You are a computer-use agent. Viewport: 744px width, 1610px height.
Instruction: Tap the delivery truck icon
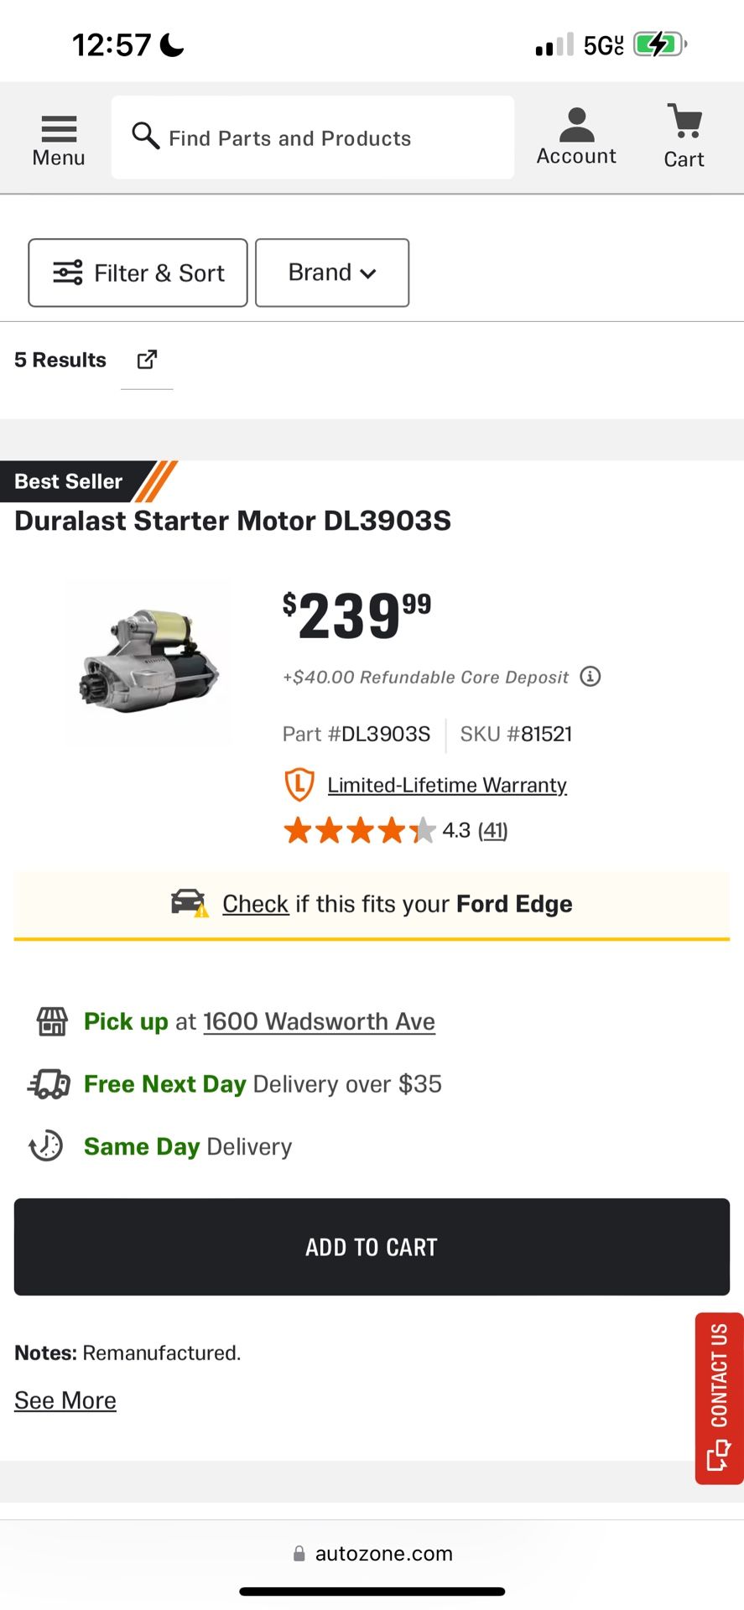(x=49, y=1084)
